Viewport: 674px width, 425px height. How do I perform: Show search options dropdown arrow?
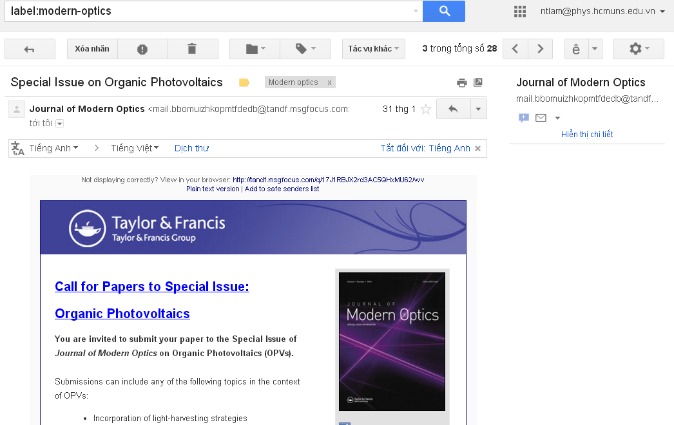tap(416, 11)
